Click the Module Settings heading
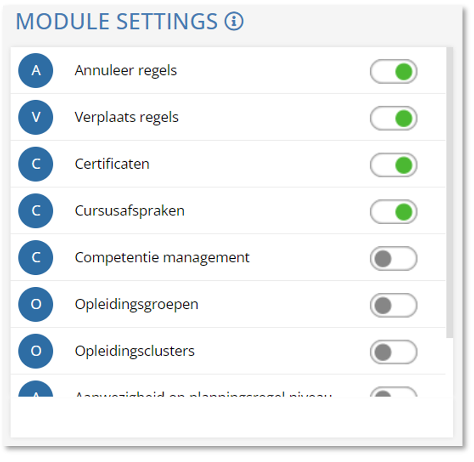This screenshot has height=462, width=474. (x=117, y=22)
